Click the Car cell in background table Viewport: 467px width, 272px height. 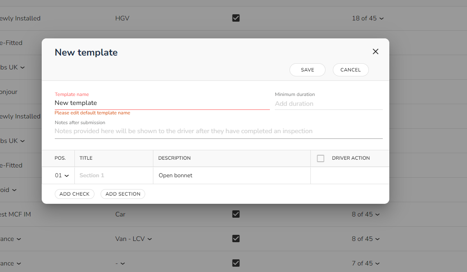point(120,214)
